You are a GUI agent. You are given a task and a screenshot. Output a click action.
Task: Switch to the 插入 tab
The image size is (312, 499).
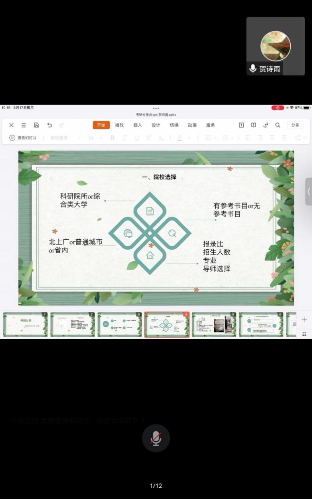[138, 125]
